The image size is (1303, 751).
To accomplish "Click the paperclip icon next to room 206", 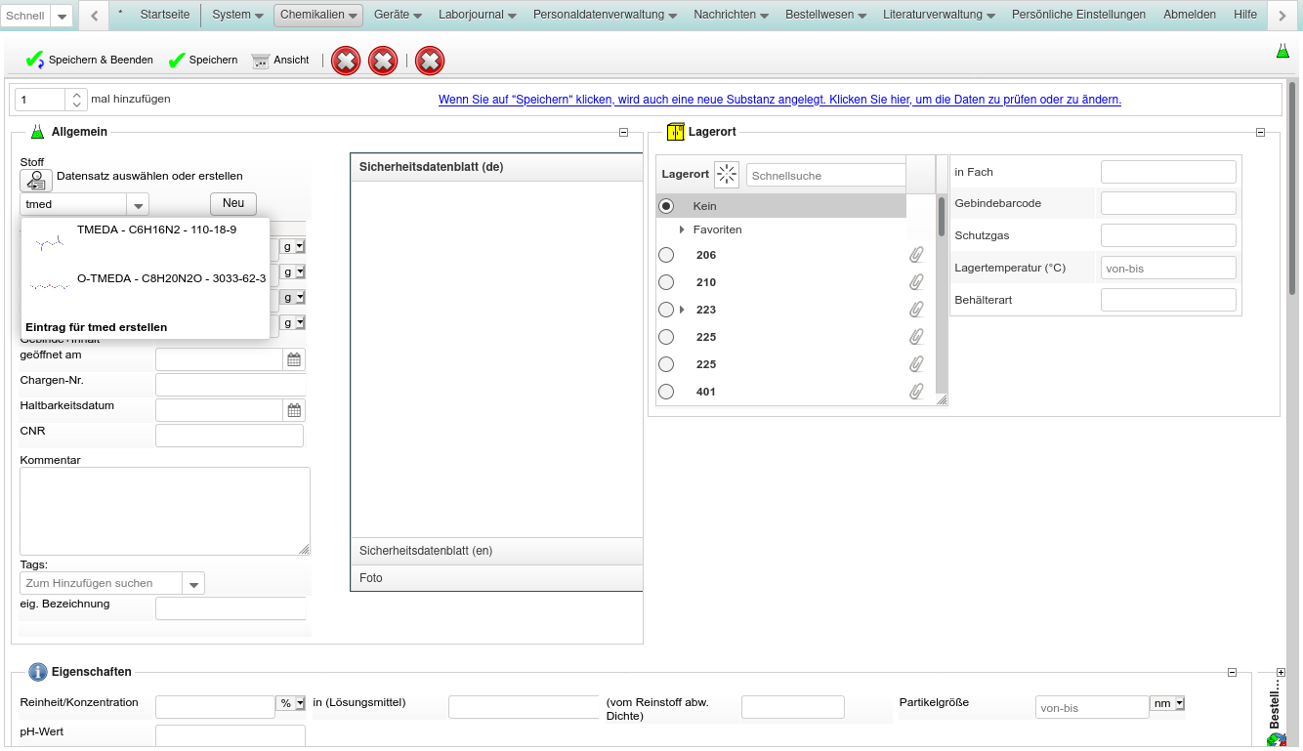I will [916, 255].
